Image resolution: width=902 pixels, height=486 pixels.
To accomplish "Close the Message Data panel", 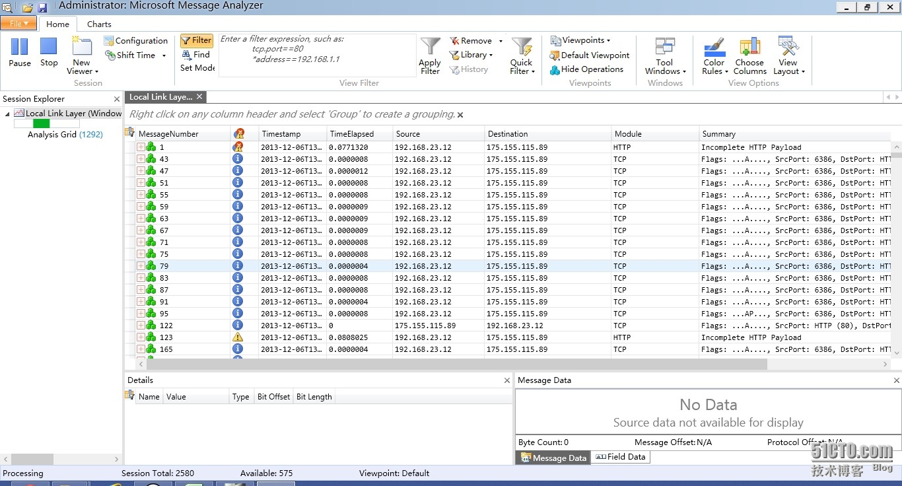I will coord(897,380).
